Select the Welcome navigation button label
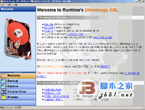Viewport: 145px width, 110px height. (14, 75)
